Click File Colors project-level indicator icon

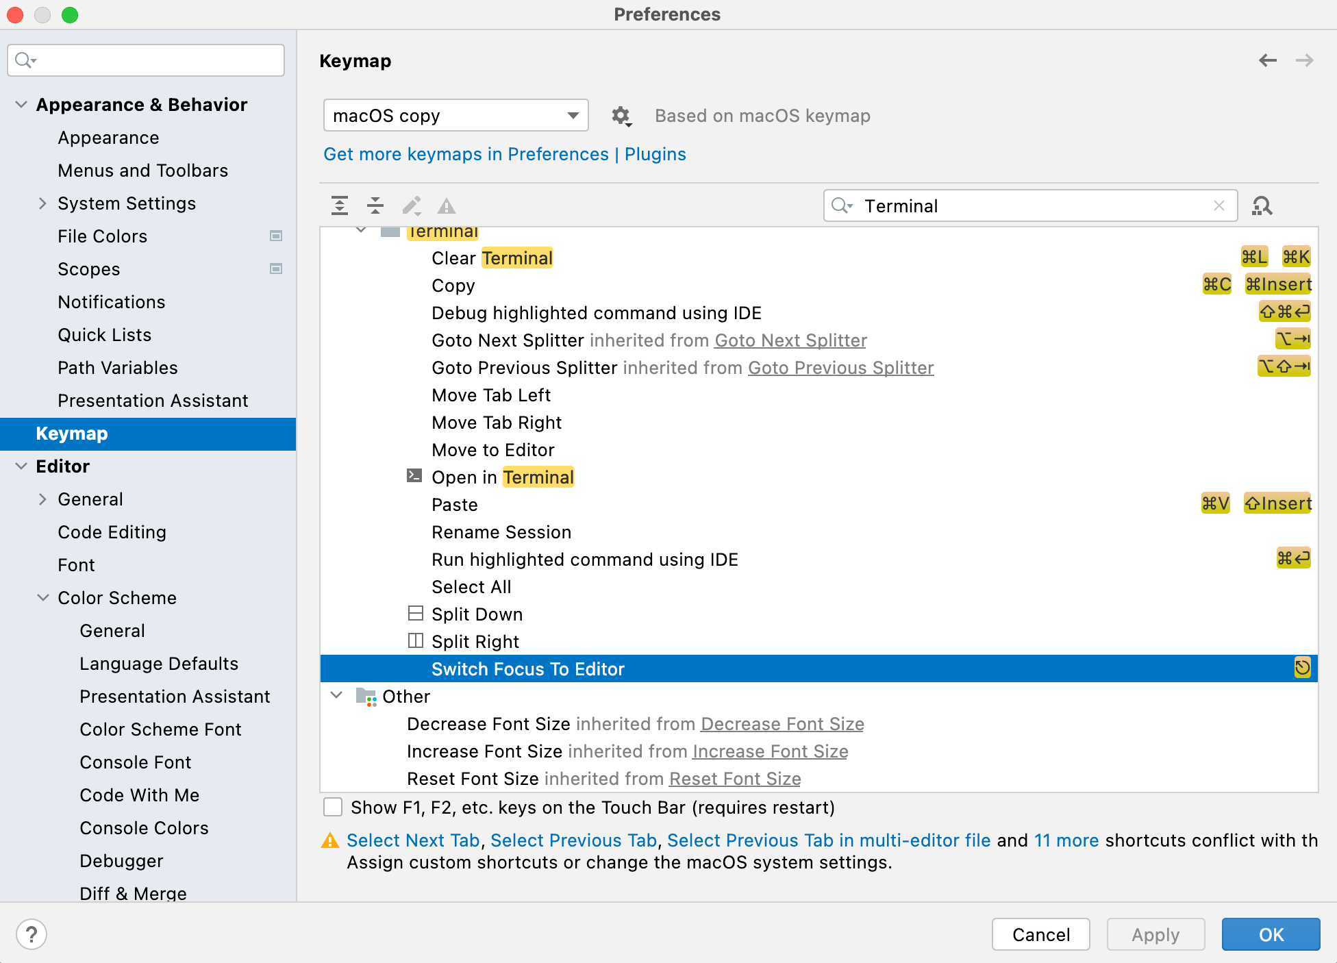coord(276,236)
